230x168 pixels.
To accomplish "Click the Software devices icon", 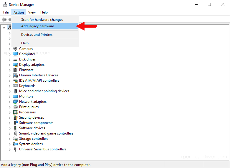I will [15, 128].
